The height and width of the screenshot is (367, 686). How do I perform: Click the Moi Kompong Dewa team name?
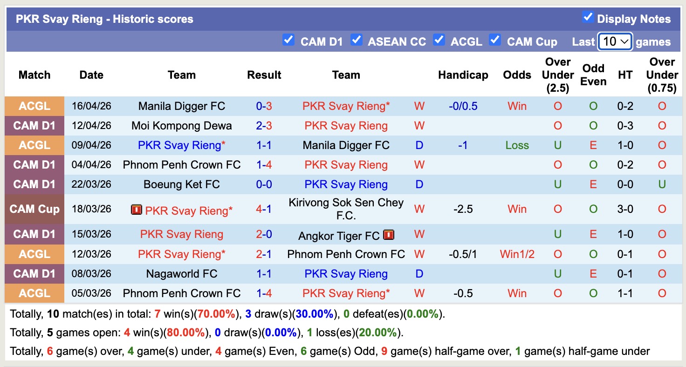pos(181,125)
